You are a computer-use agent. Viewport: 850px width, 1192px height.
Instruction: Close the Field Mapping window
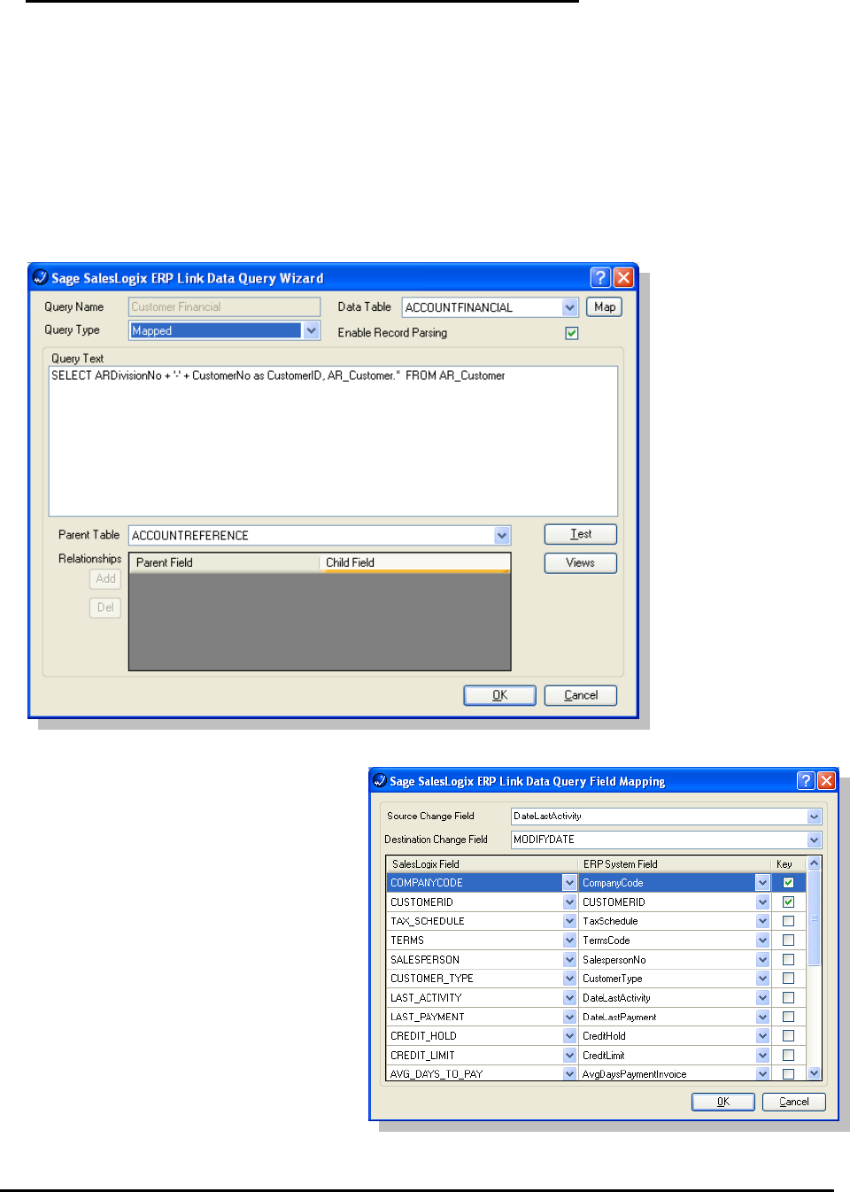826,780
